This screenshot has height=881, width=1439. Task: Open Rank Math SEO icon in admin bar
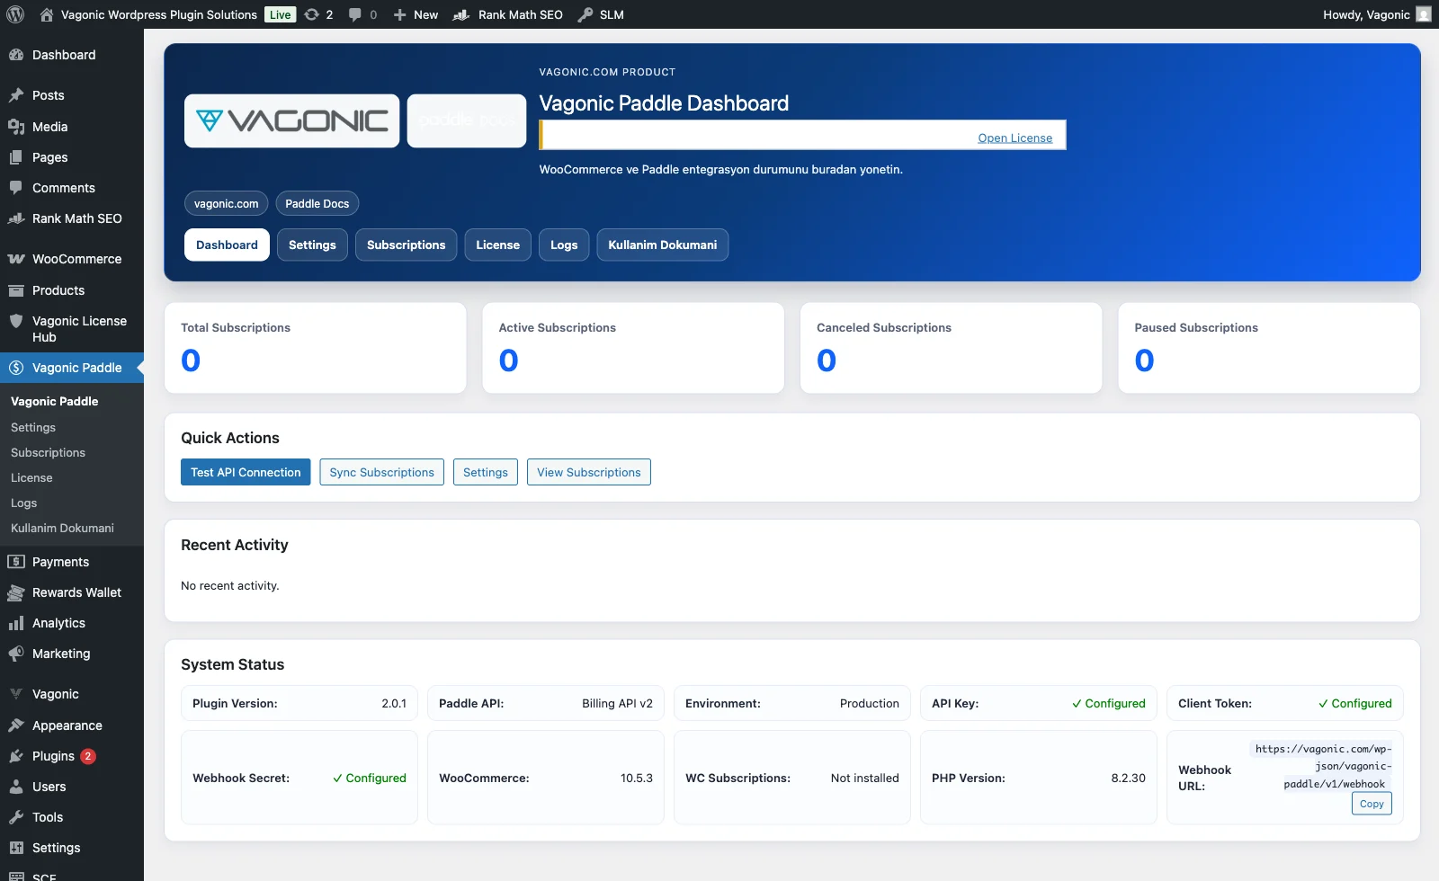point(461,14)
